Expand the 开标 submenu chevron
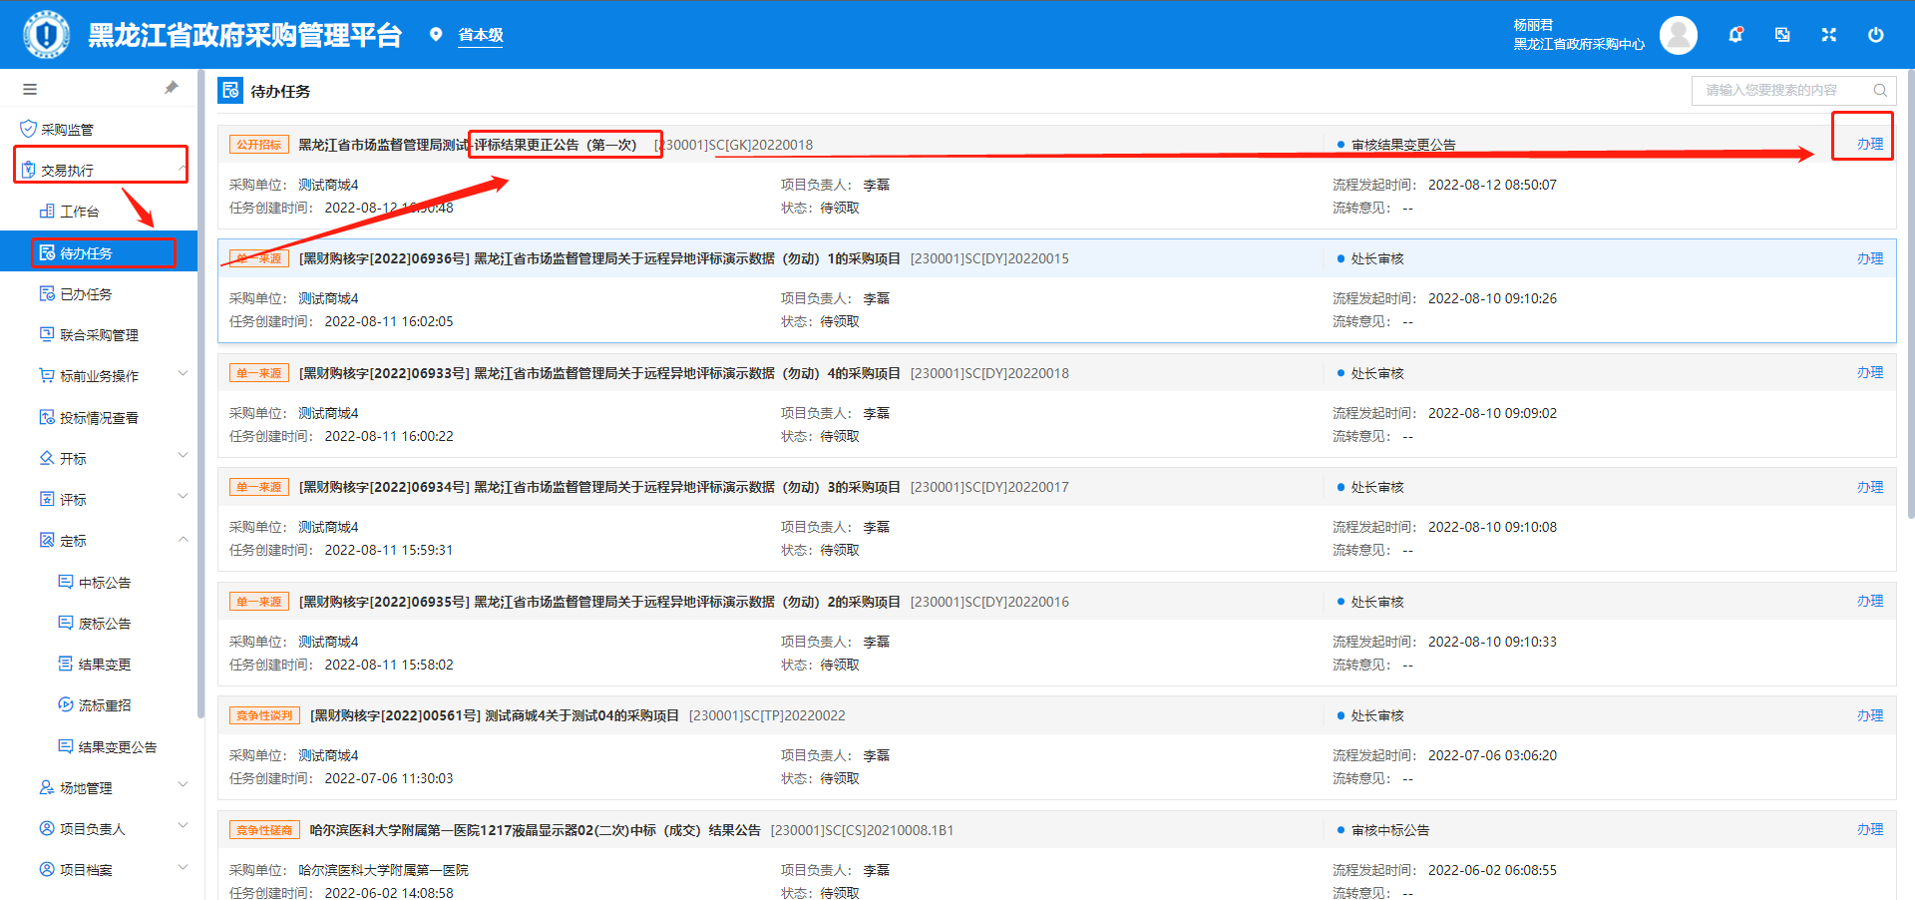 [x=183, y=456]
